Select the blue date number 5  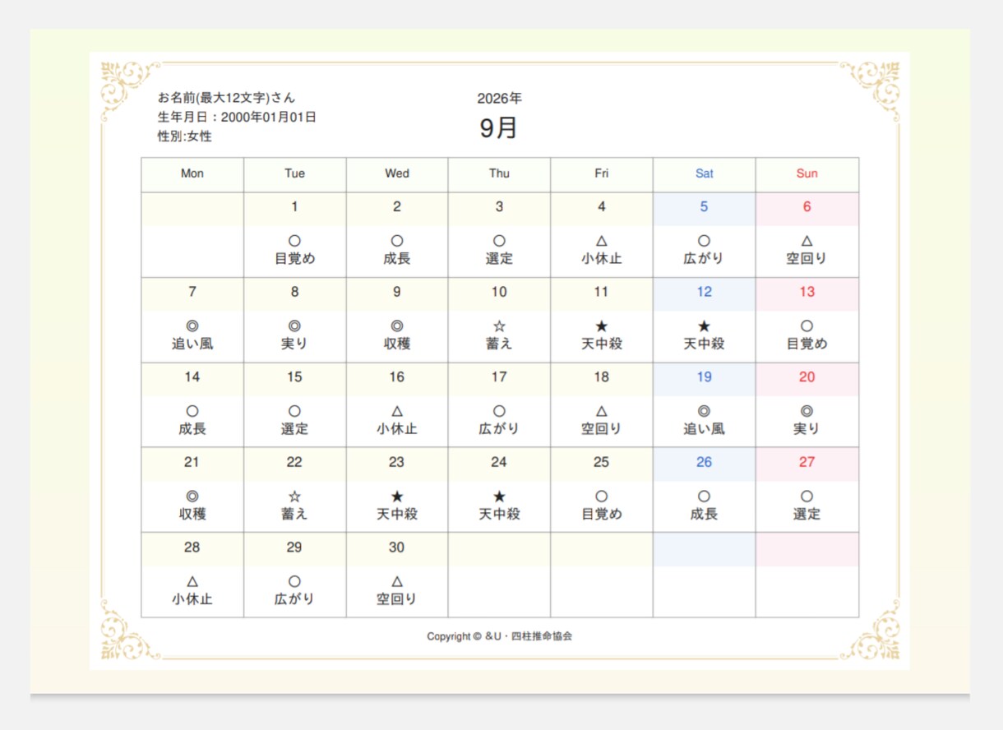tap(704, 207)
